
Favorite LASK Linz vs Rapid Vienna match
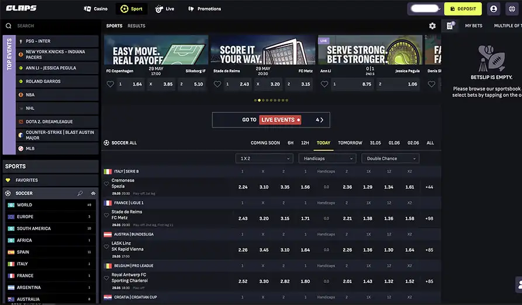[106, 247]
